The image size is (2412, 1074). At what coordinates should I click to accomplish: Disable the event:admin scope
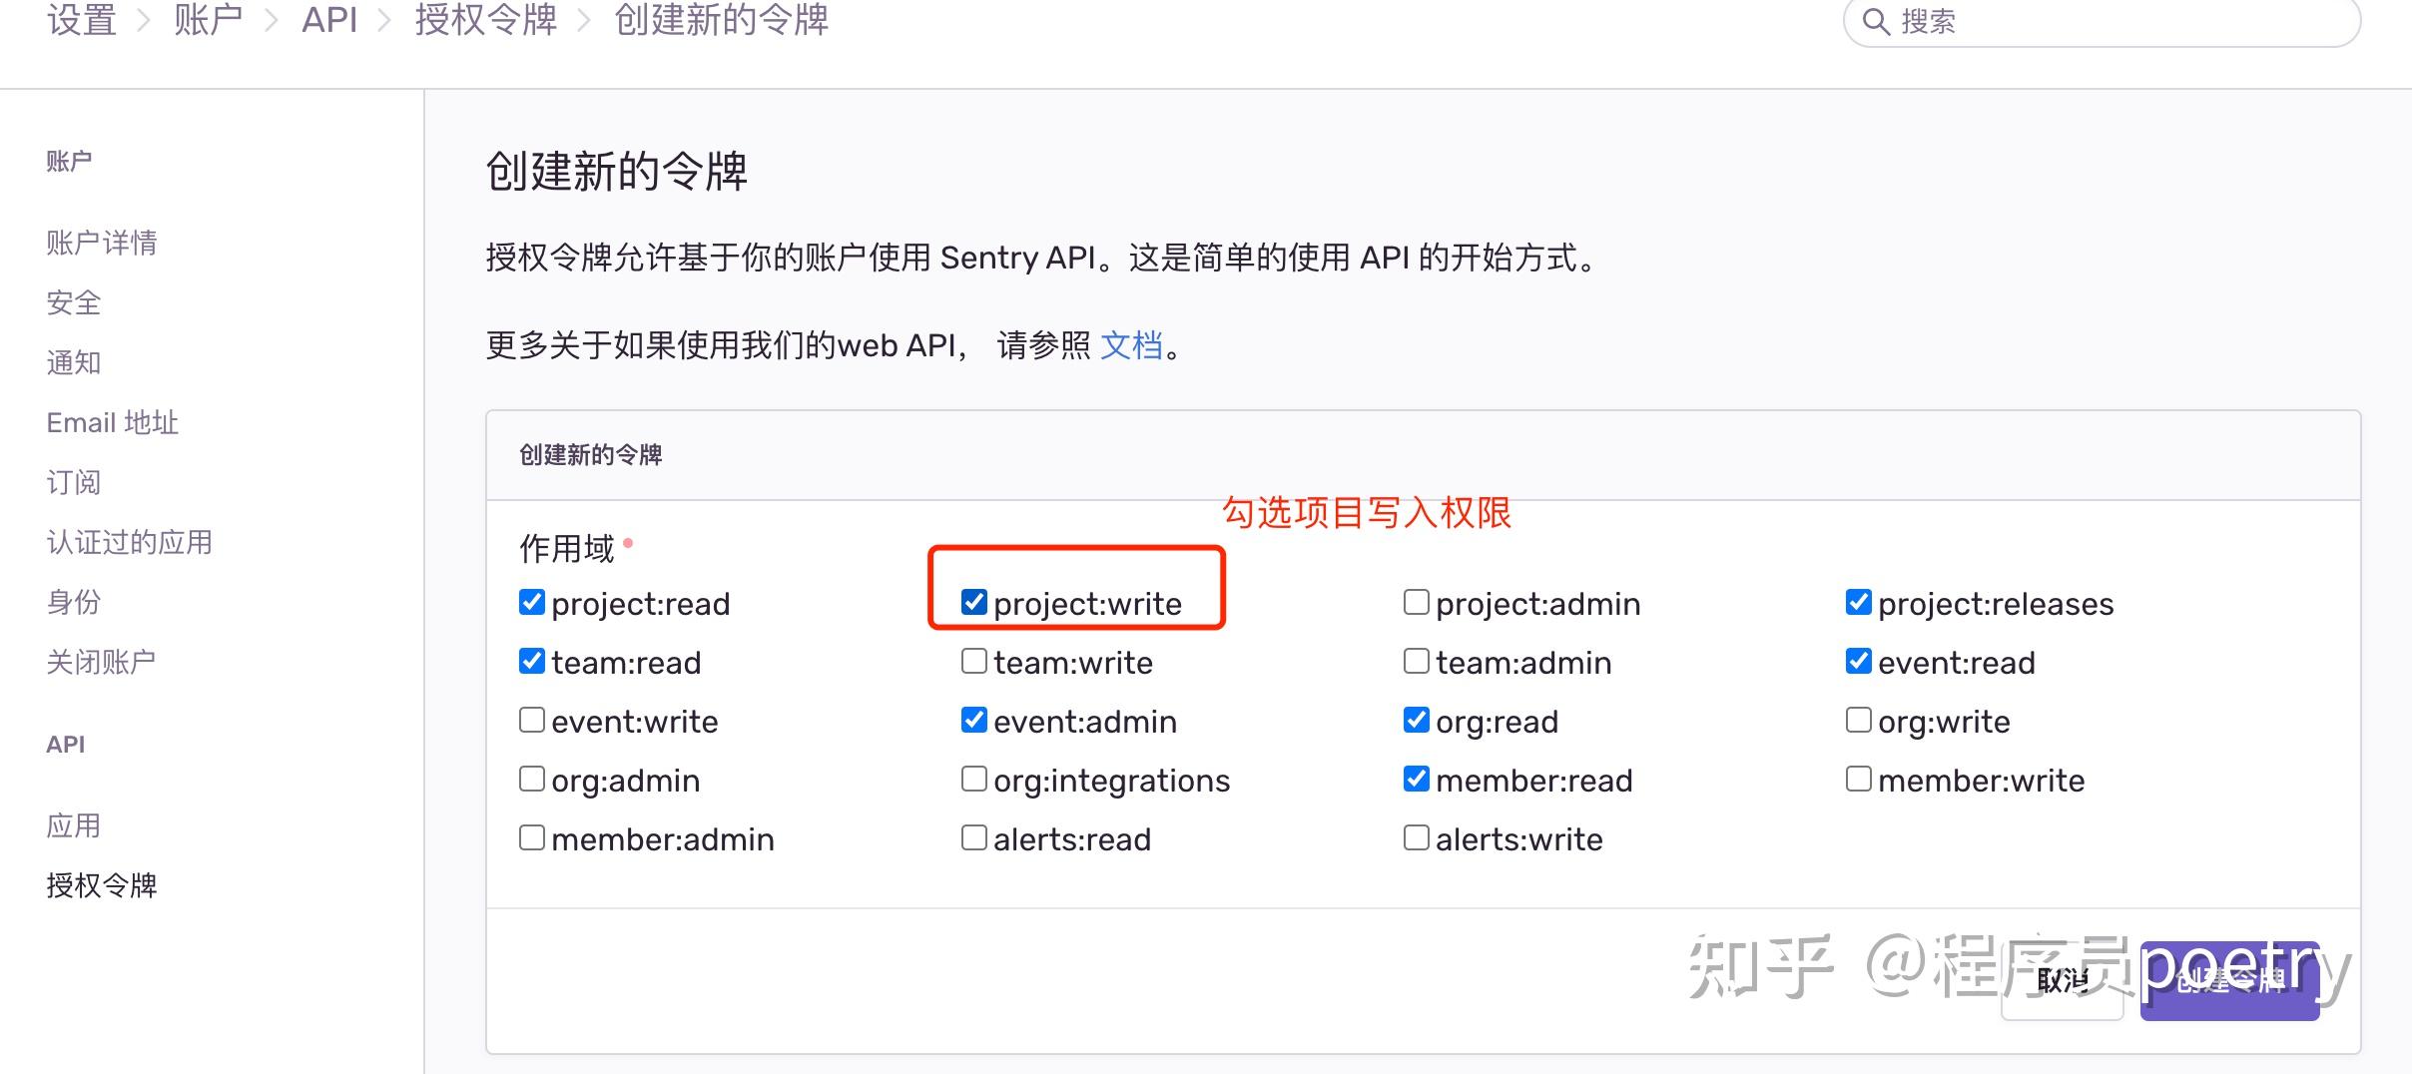click(x=973, y=719)
